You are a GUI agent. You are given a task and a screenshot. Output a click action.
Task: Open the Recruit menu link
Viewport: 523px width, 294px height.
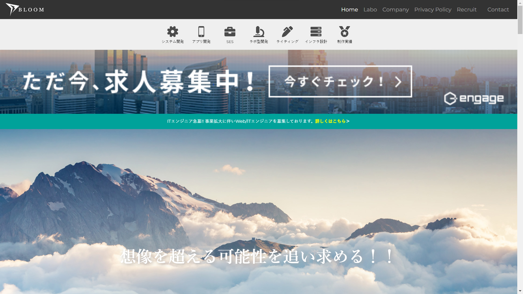click(466, 10)
